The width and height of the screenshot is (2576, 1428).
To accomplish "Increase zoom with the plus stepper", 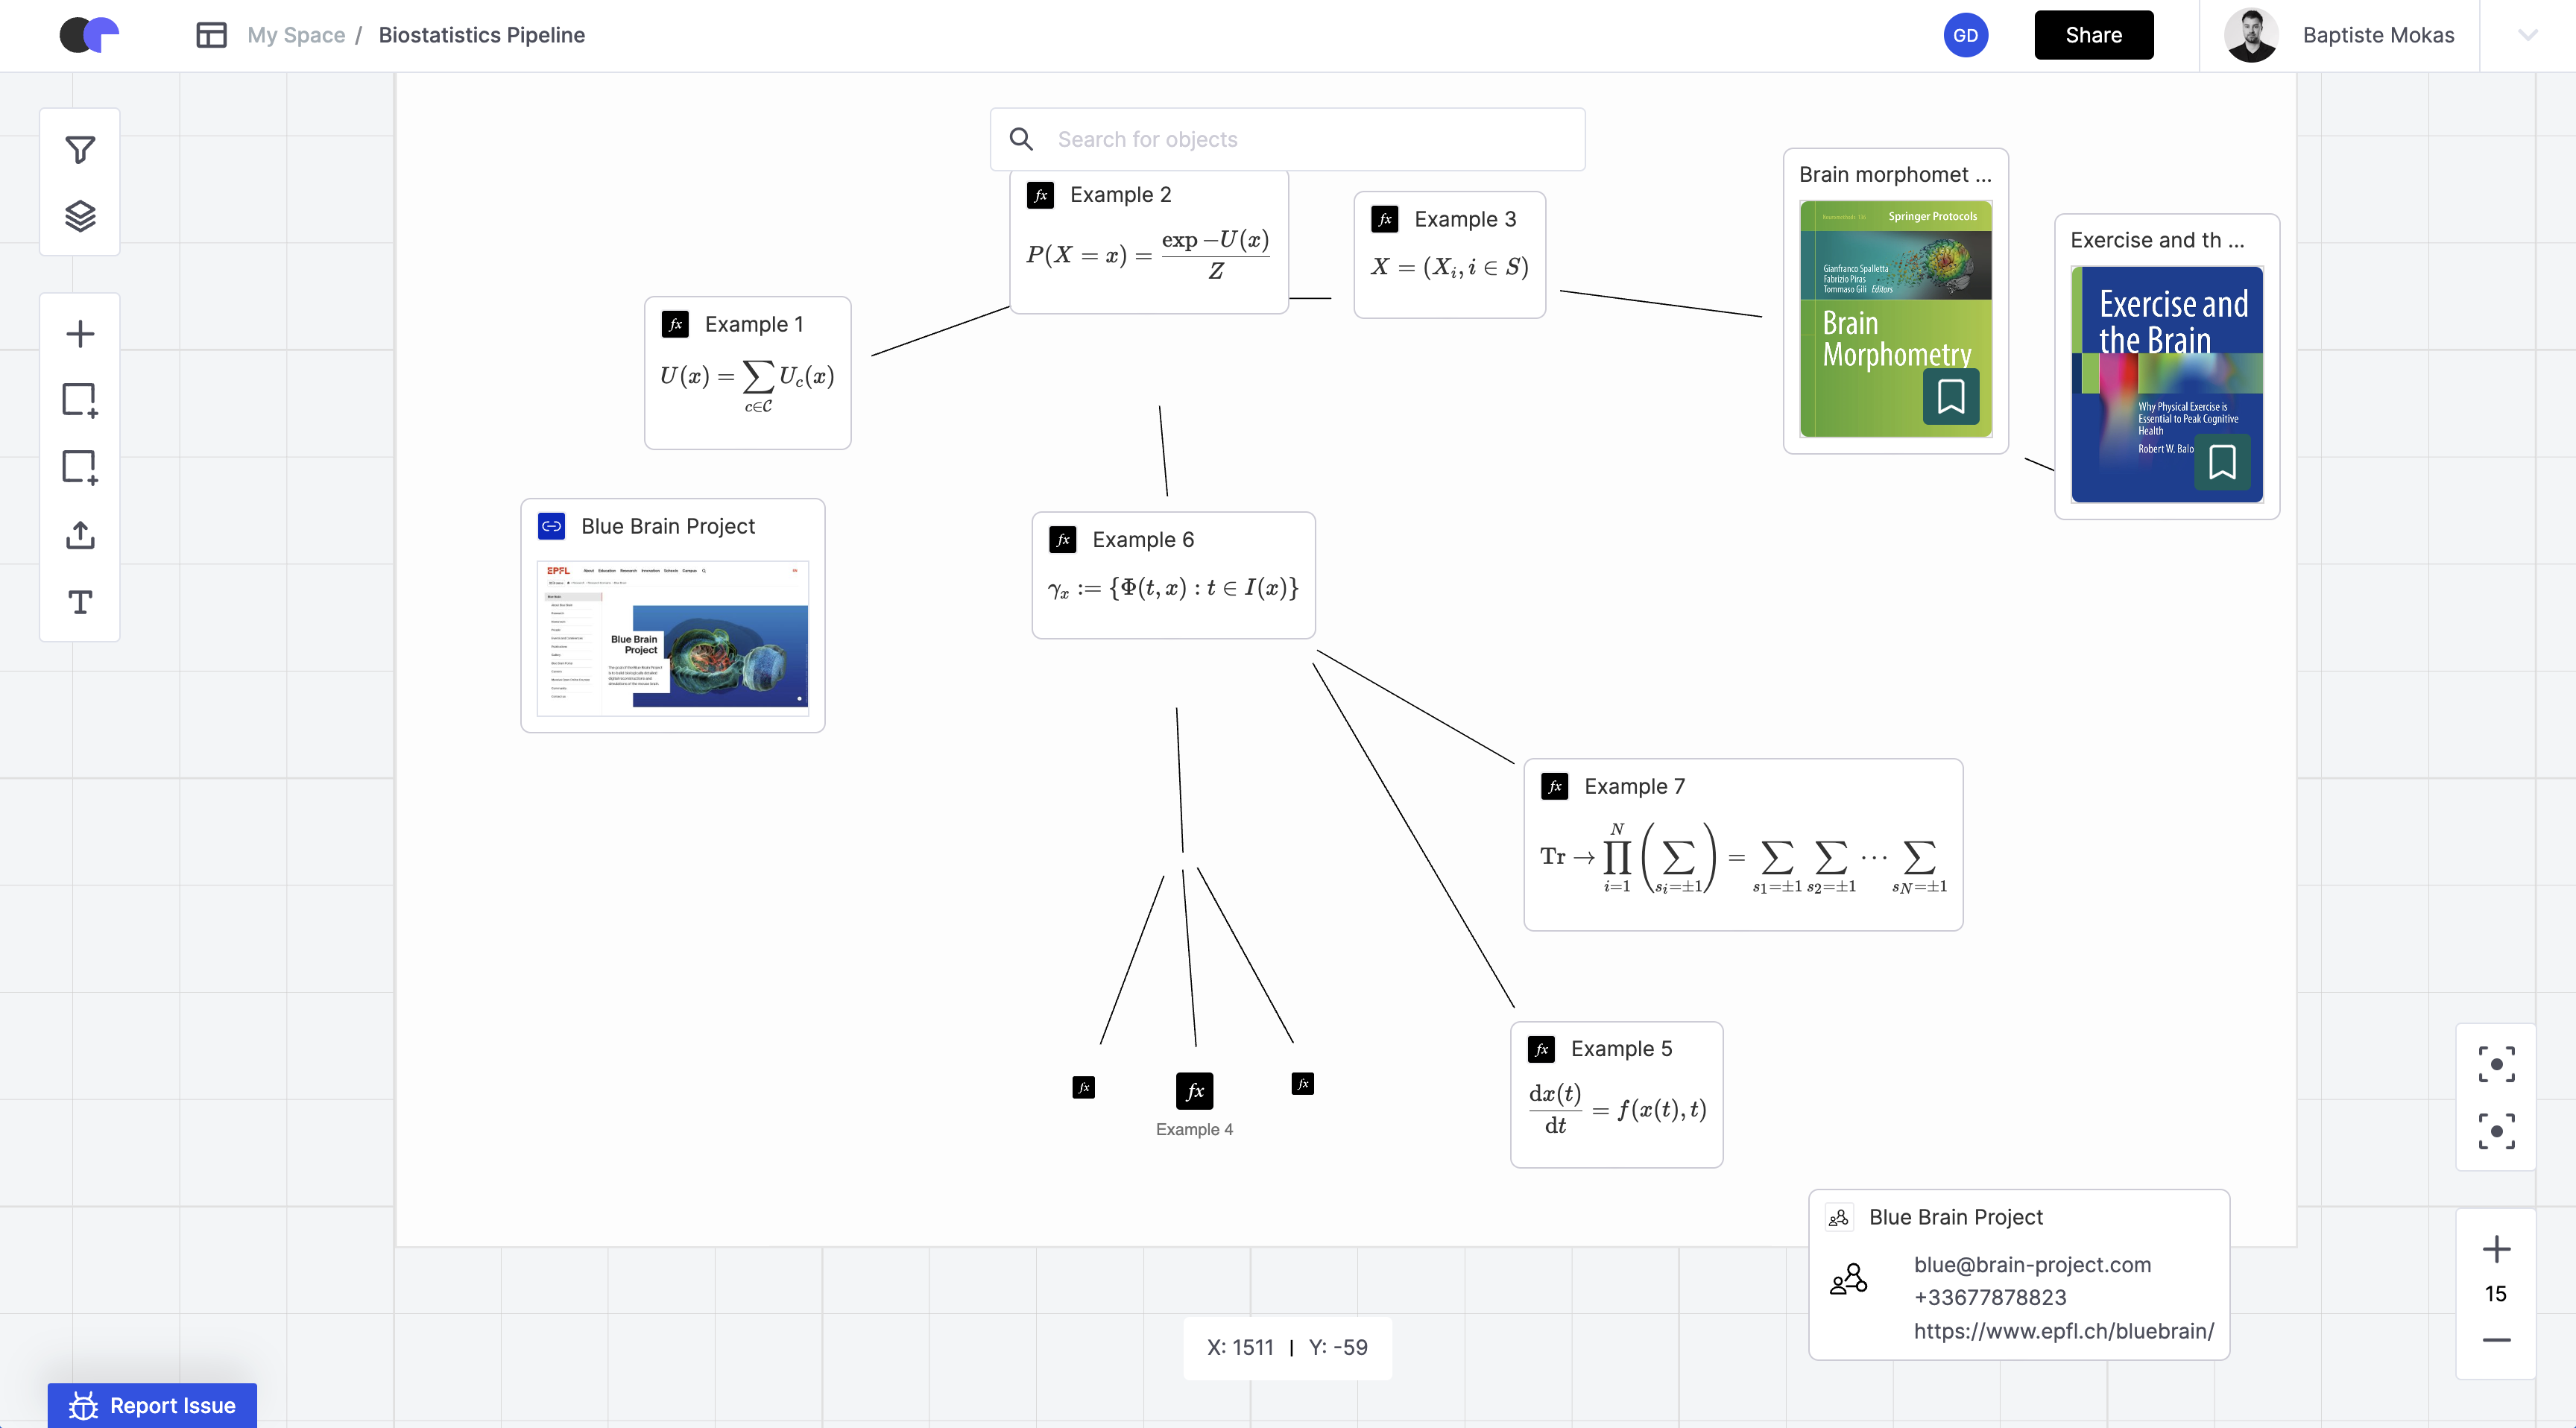I will 2496,1249.
